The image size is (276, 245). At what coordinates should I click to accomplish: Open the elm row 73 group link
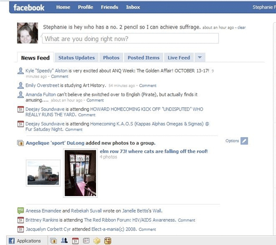pos(153,151)
